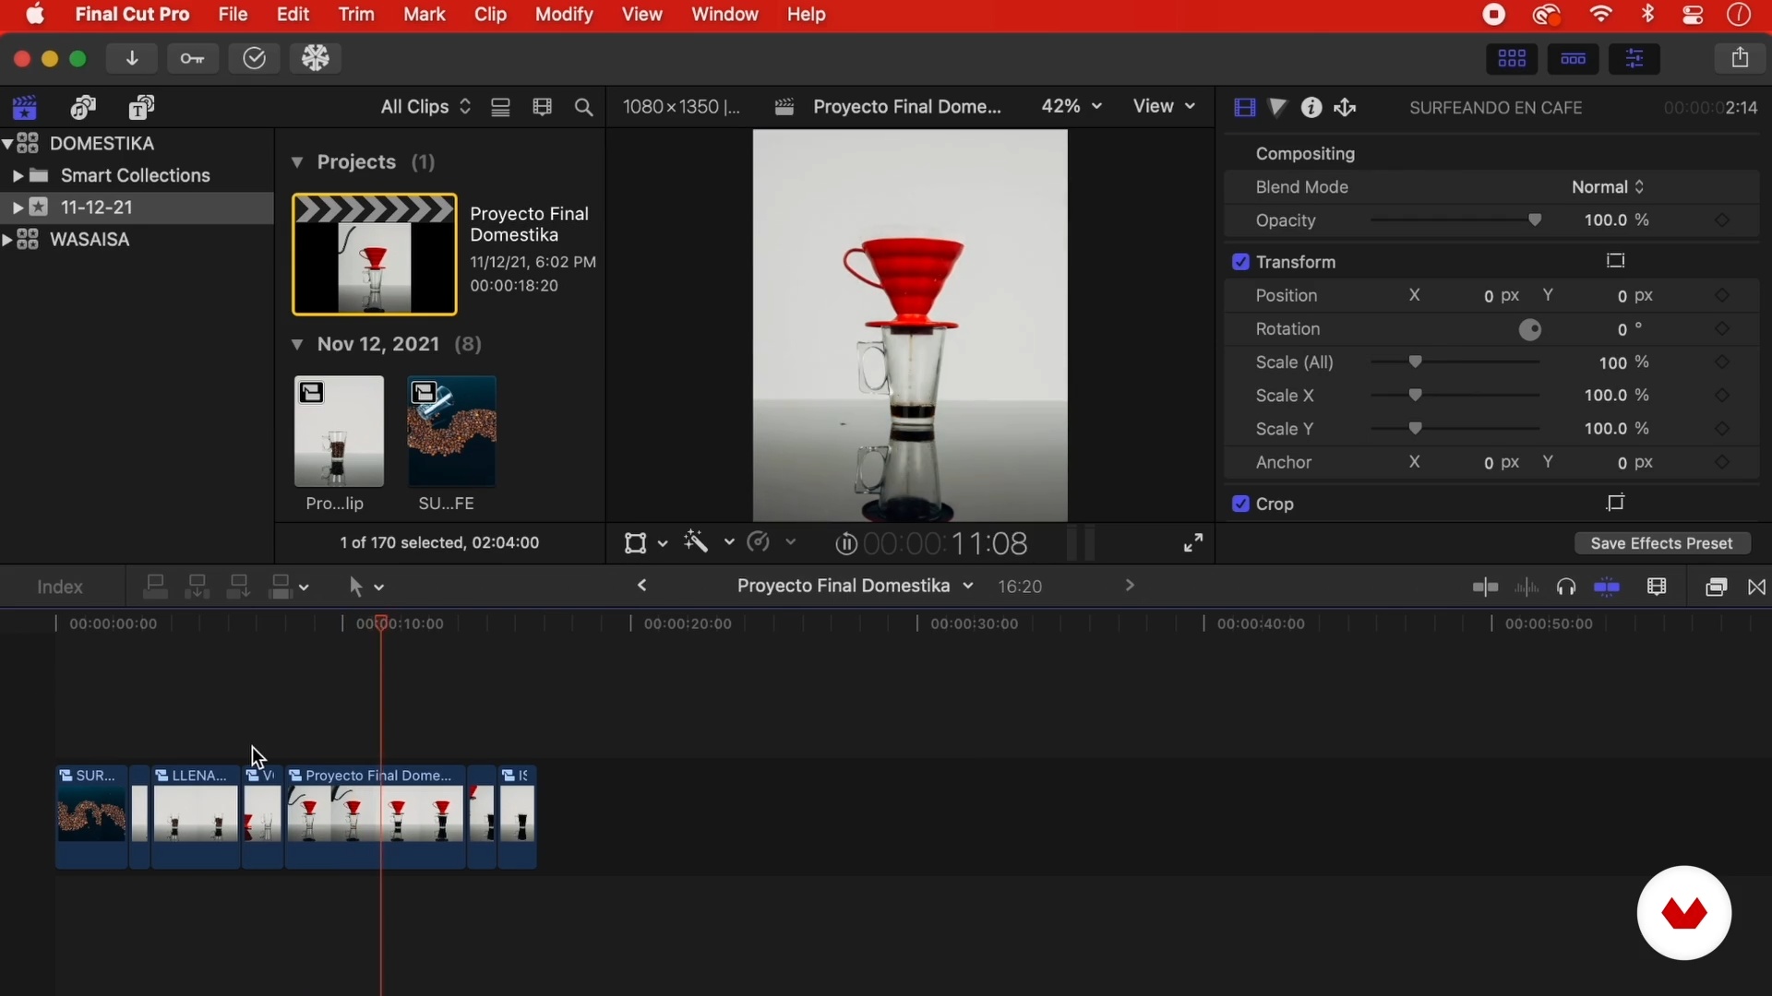Open the keyword editor key icon
The image size is (1772, 996).
coord(192,58)
